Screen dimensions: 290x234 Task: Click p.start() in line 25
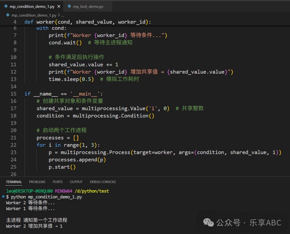click(62, 167)
